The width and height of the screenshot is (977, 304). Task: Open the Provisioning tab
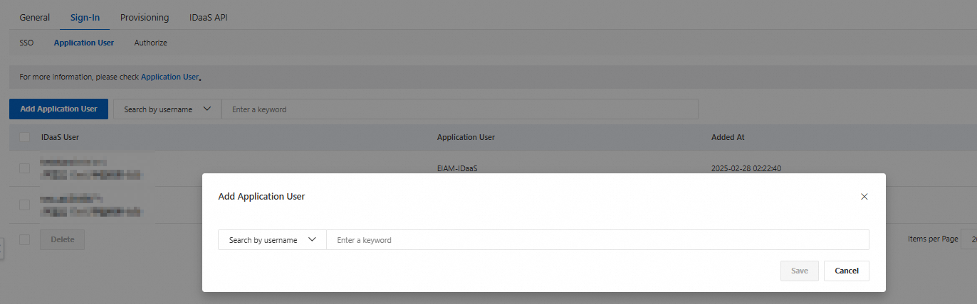145,17
